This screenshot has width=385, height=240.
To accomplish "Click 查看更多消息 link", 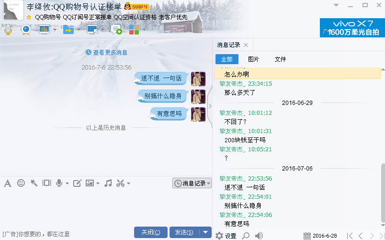I will point(110,52).
